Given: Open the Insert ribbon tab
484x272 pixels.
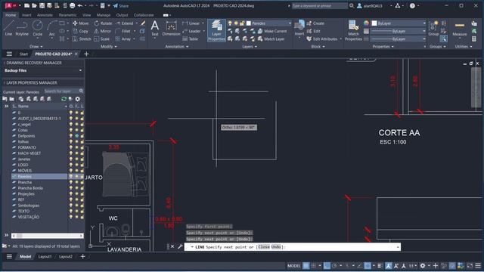Looking at the screenshot, I should (x=26, y=15).
